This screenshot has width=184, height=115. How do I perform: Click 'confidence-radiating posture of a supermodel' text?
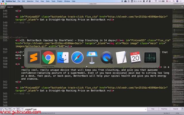point(53,73)
